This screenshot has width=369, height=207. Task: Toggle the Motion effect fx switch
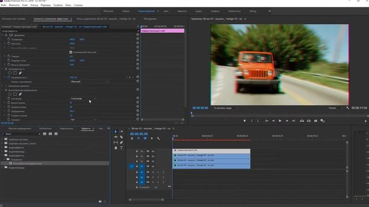click(6, 35)
